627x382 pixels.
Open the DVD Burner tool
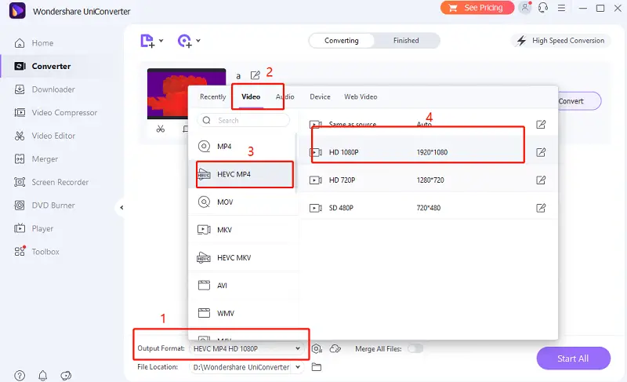pos(45,206)
